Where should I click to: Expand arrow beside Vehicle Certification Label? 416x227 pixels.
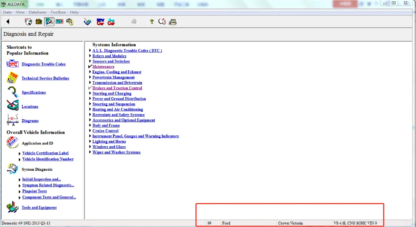[20, 153]
